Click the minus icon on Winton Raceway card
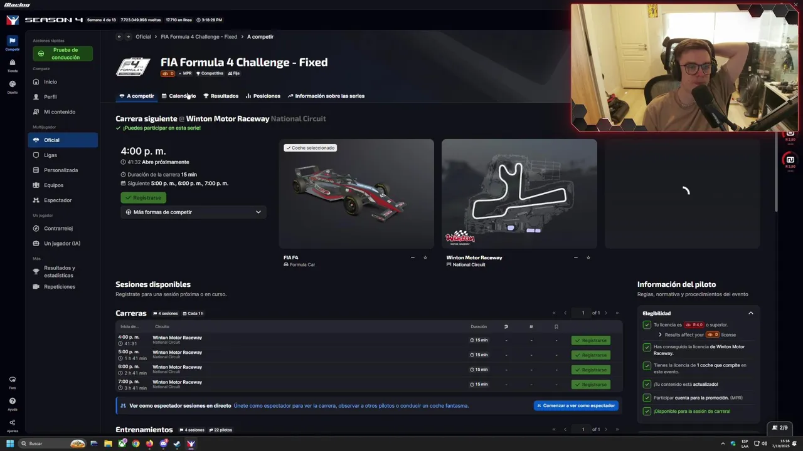This screenshot has height=451, width=803. 575,257
